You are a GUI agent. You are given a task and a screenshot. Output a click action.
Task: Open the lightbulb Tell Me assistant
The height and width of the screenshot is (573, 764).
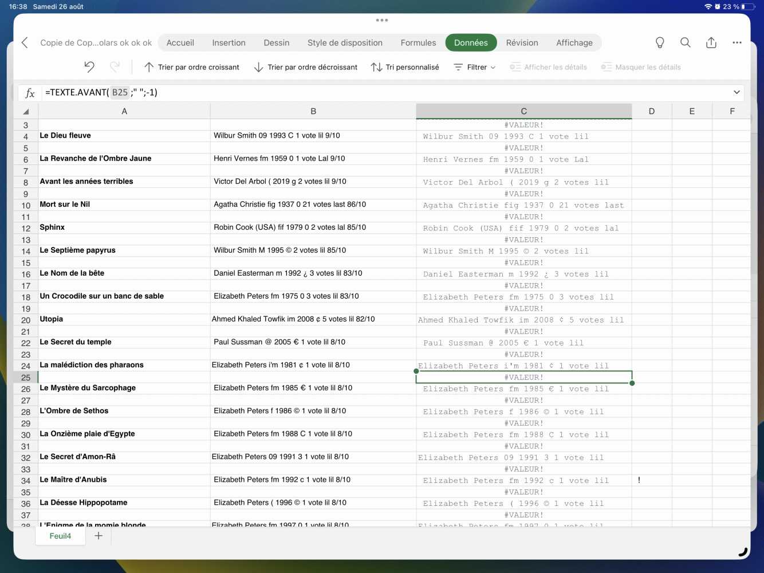pos(660,43)
